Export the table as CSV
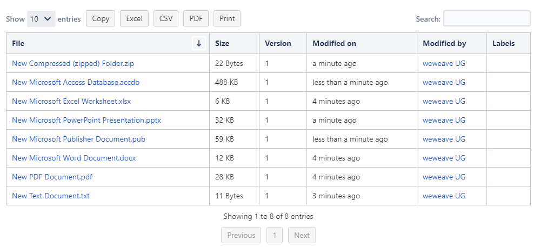The image size is (540, 247). click(x=166, y=18)
